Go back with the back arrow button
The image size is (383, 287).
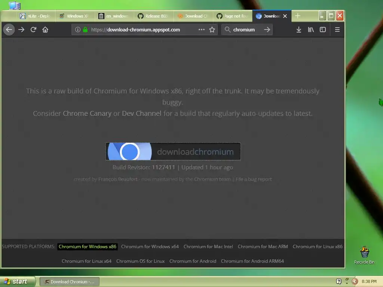9,30
